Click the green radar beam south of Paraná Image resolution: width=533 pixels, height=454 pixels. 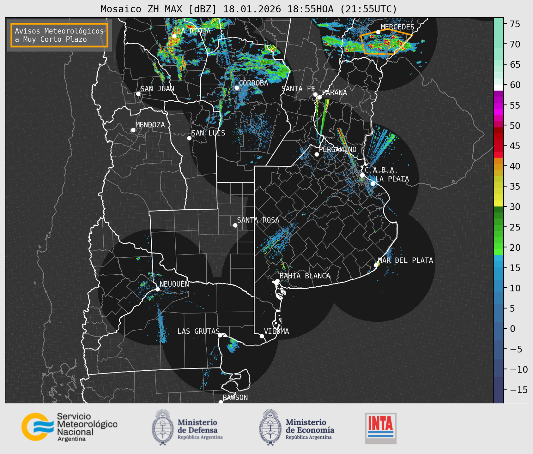(x=323, y=121)
